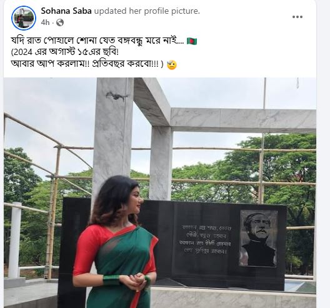Open the three-dot post options menu
This screenshot has height=308, width=330.
(x=297, y=17)
